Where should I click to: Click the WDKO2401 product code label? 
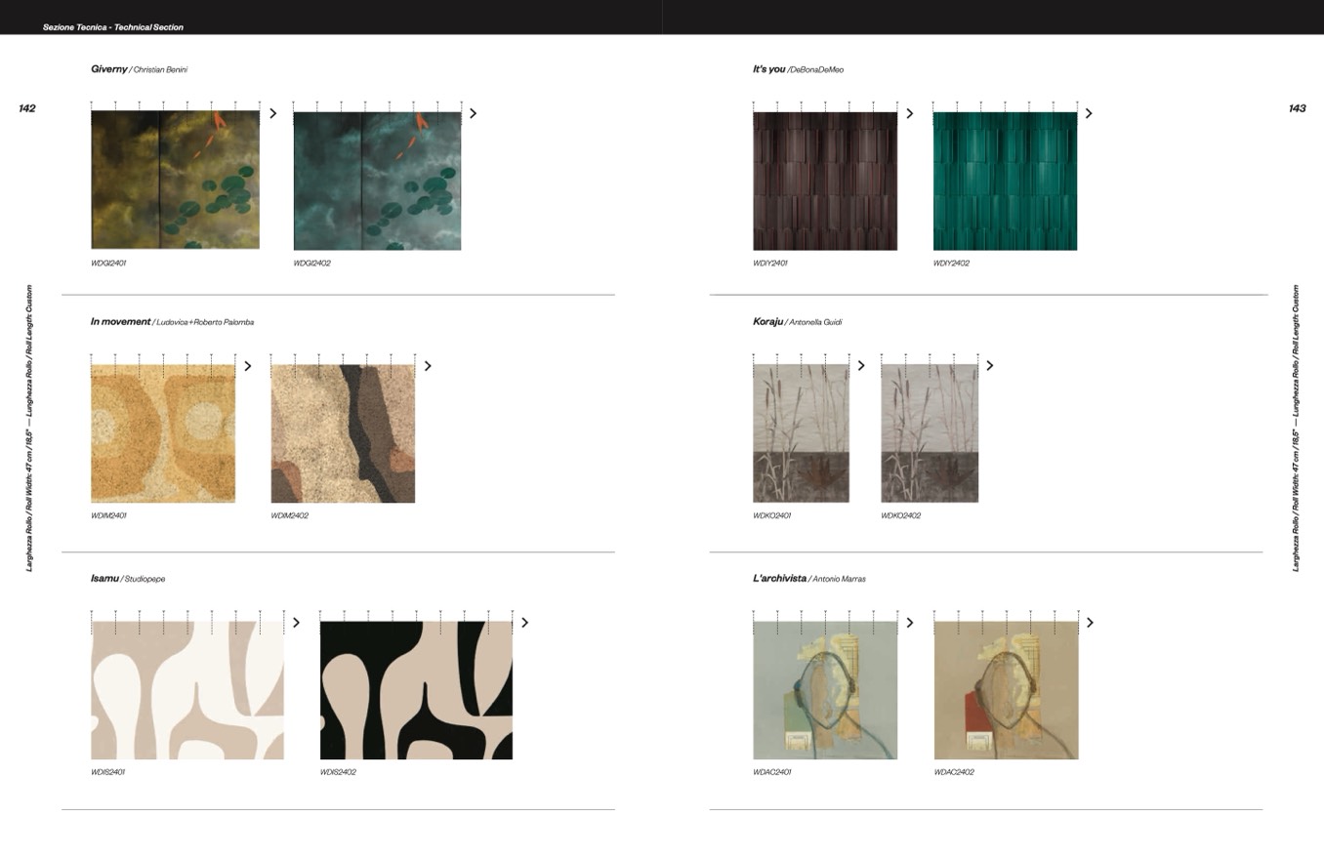point(771,515)
